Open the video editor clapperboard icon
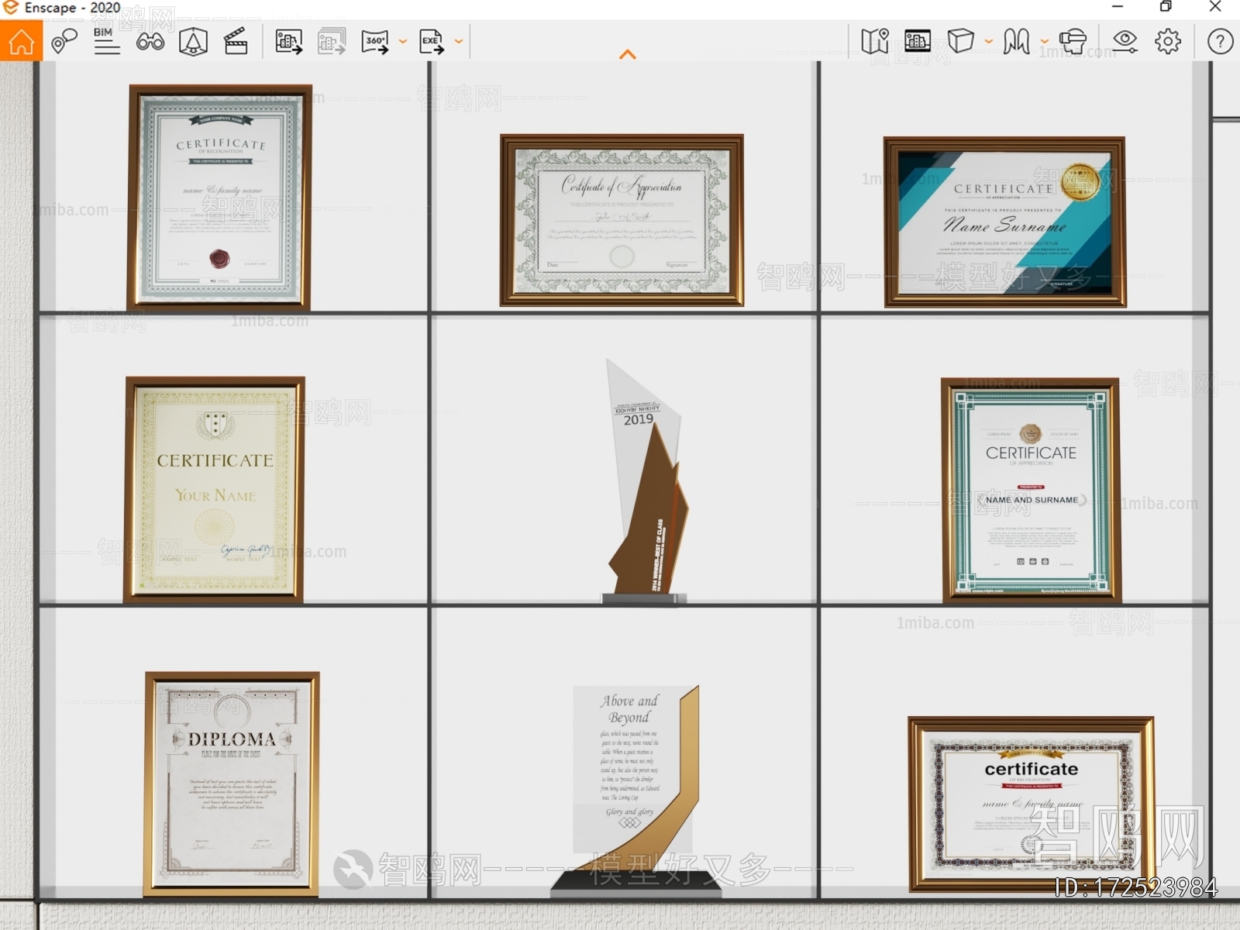 [236, 41]
